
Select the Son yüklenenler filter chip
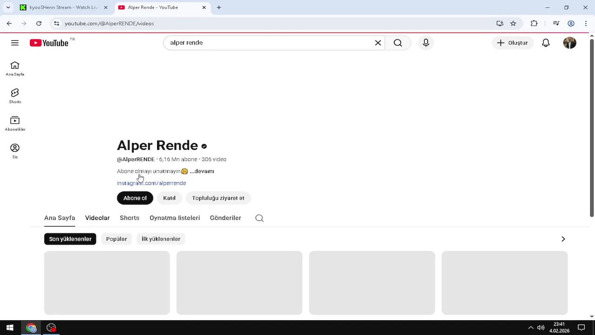pos(70,239)
